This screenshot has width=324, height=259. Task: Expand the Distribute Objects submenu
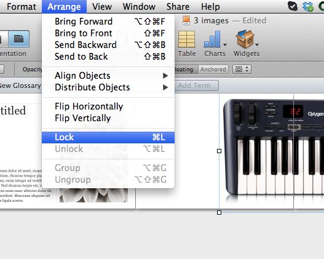pyautogui.click(x=108, y=87)
